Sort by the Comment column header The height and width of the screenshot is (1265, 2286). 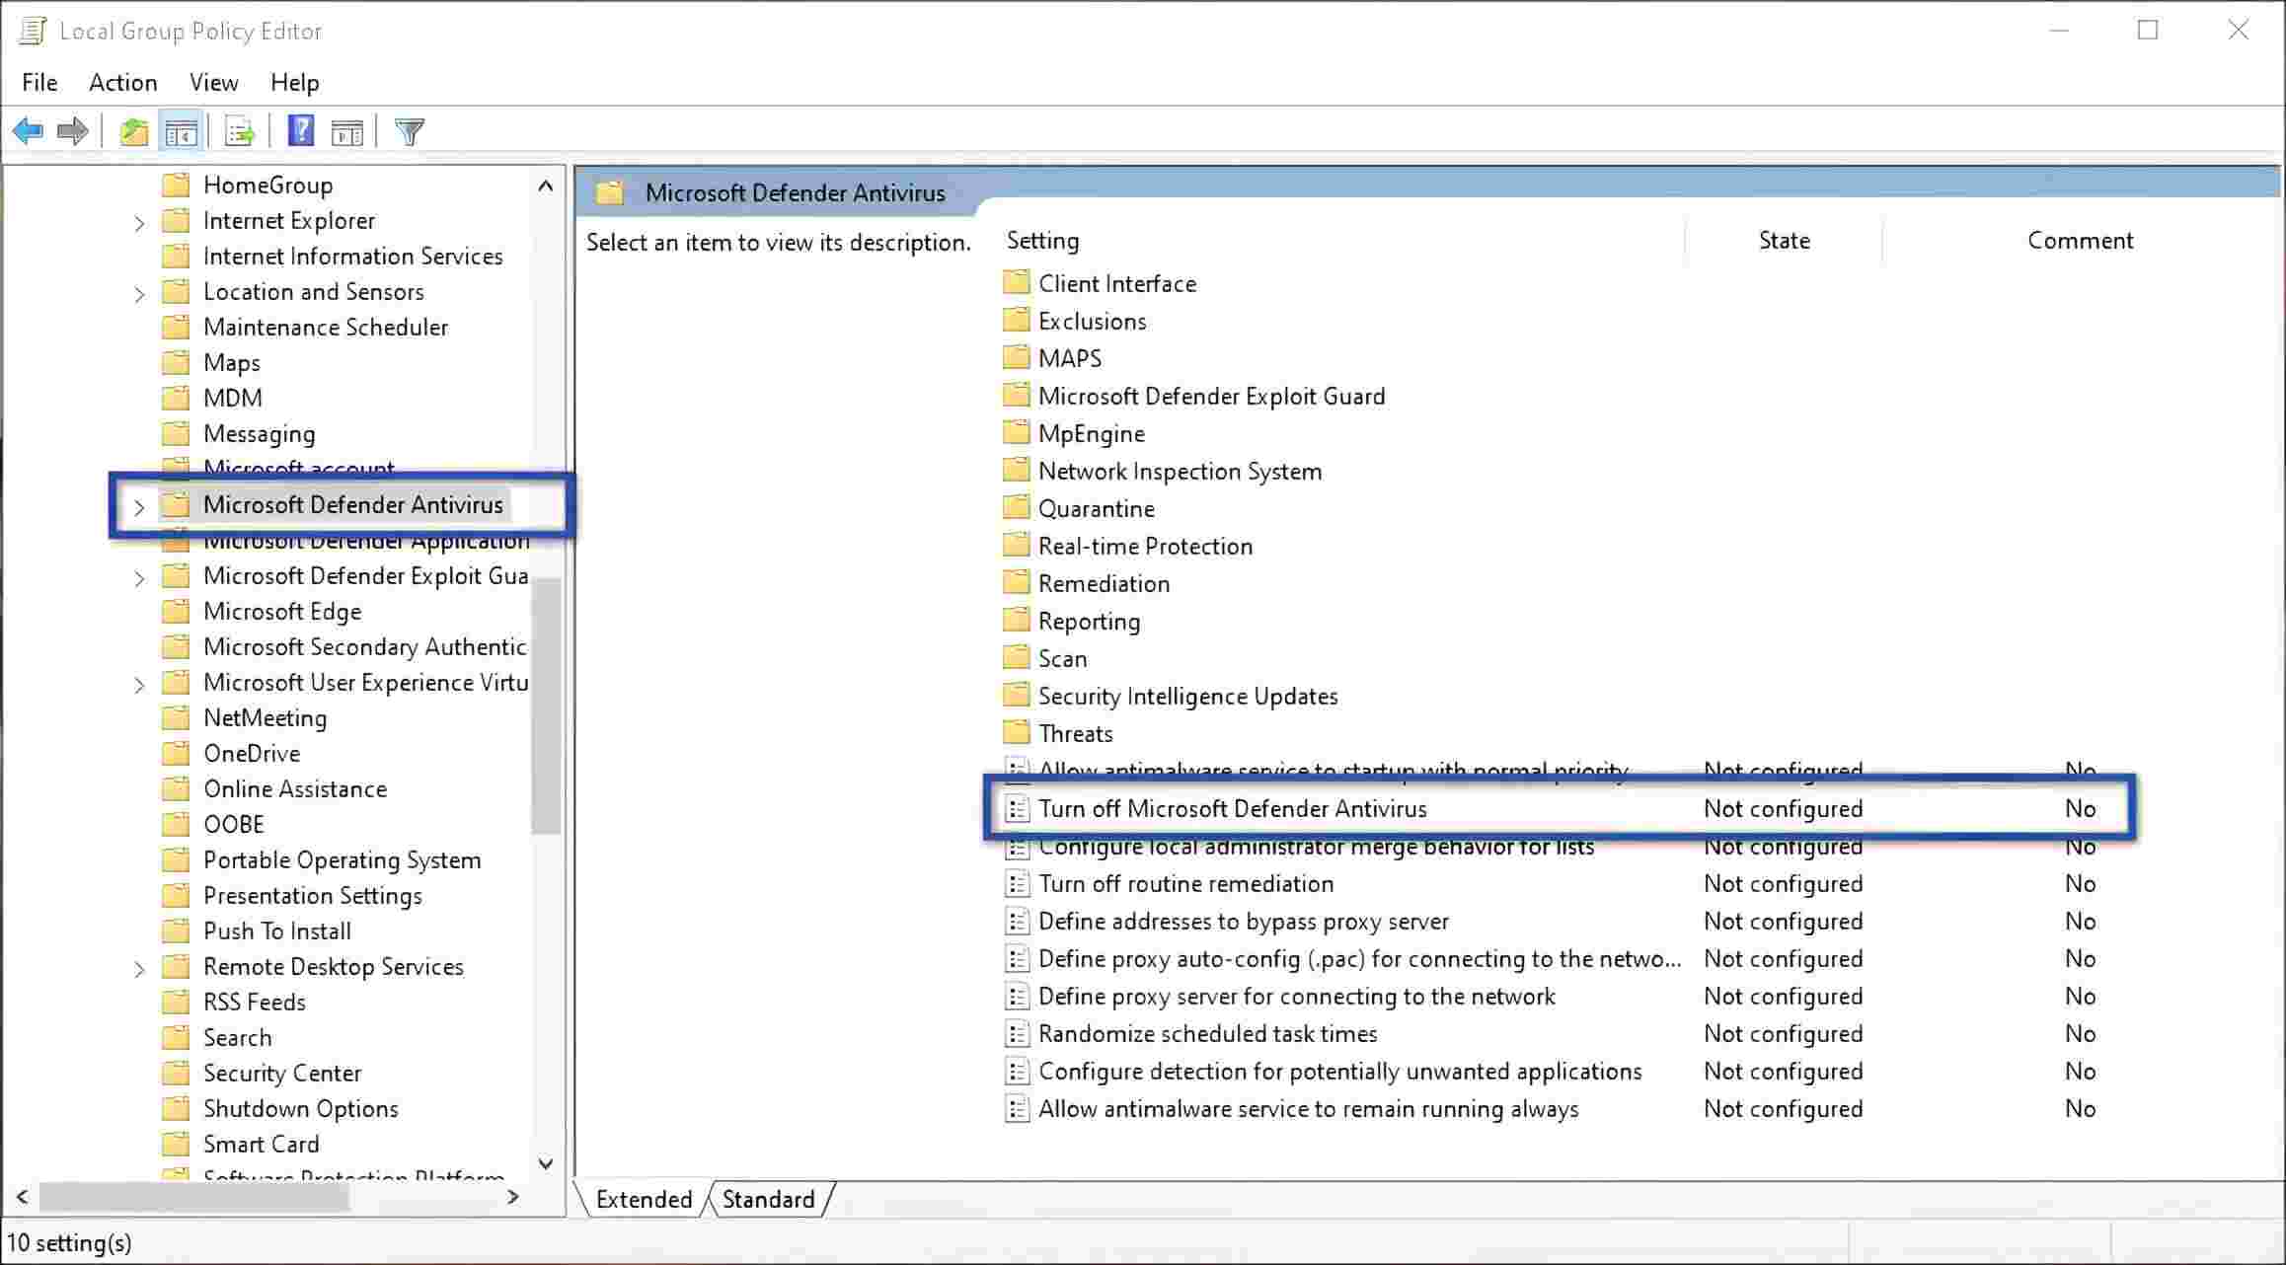[2080, 240]
